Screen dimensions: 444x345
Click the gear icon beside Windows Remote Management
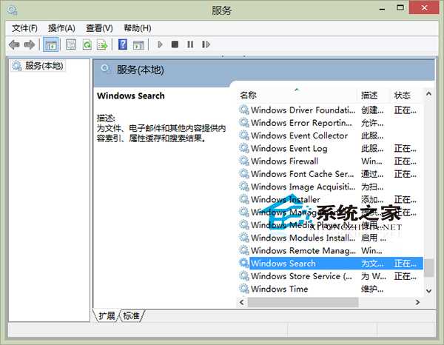(x=243, y=250)
